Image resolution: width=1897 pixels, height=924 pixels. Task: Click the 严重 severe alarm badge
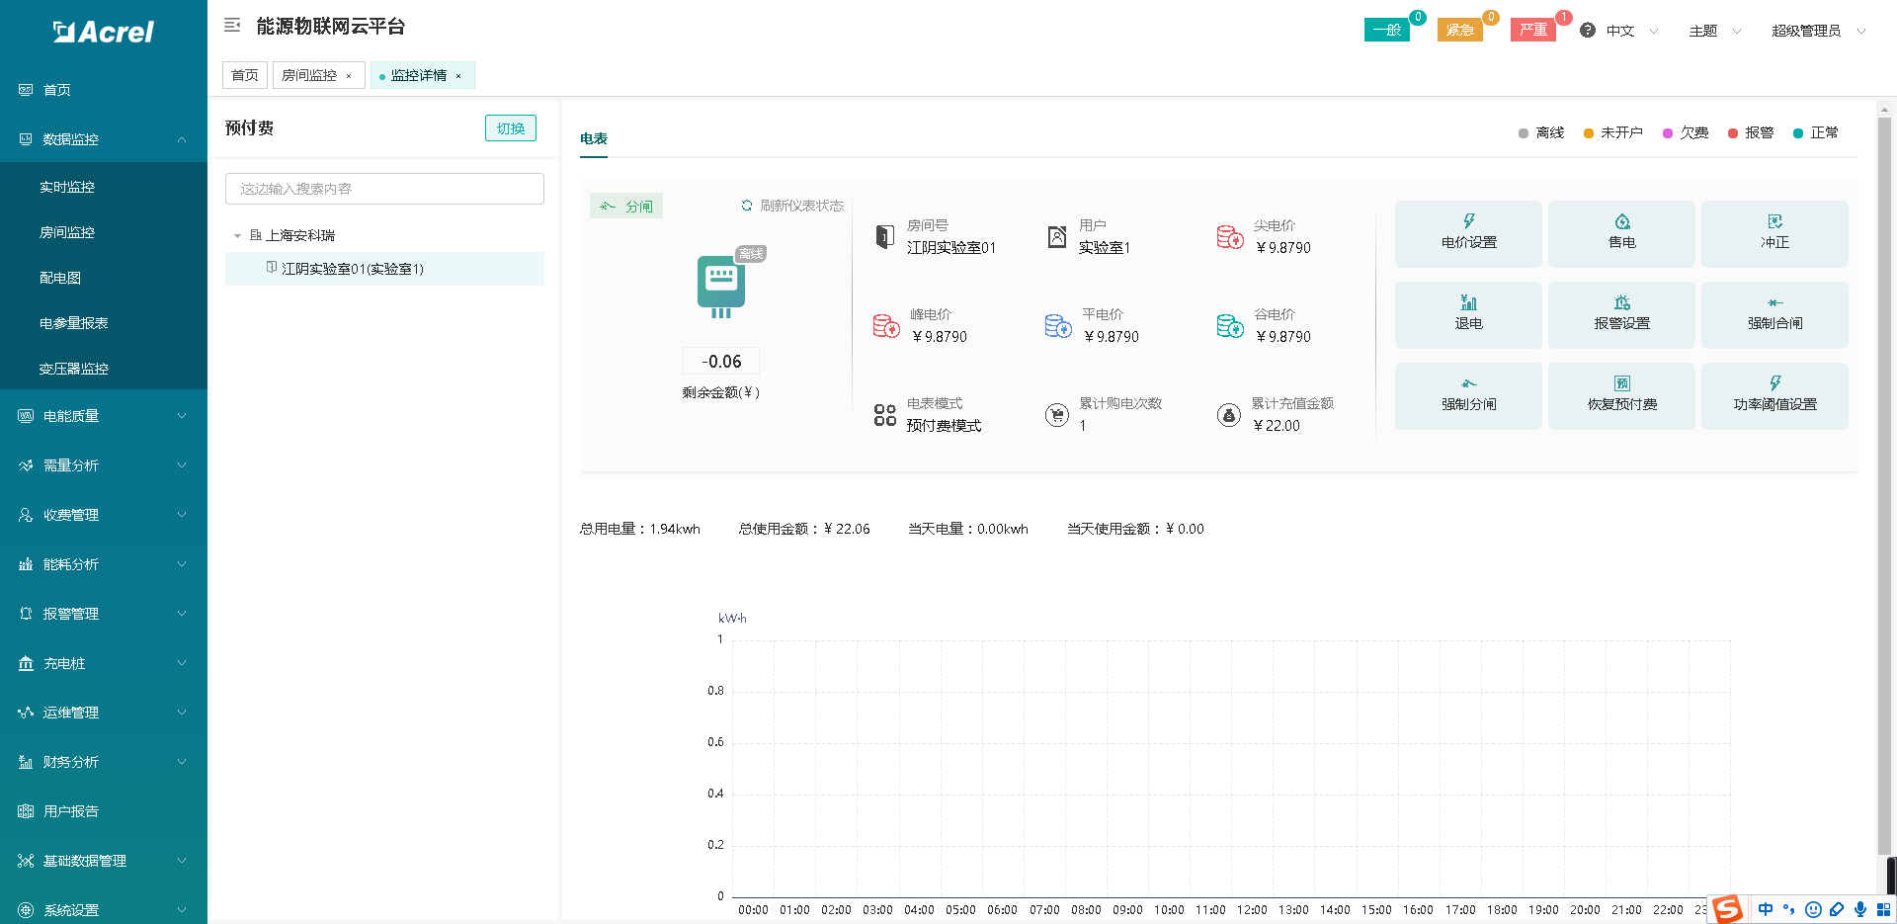click(1532, 30)
